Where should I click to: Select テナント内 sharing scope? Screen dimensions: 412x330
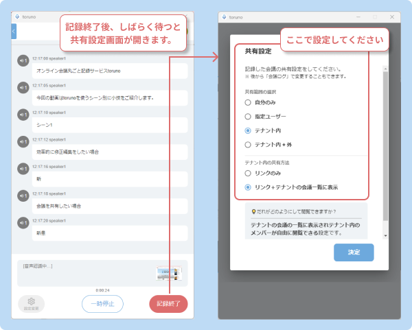(x=248, y=130)
